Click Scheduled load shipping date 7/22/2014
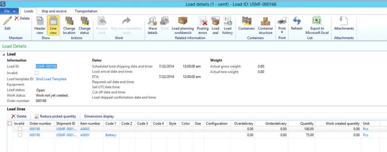 tap(166, 66)
